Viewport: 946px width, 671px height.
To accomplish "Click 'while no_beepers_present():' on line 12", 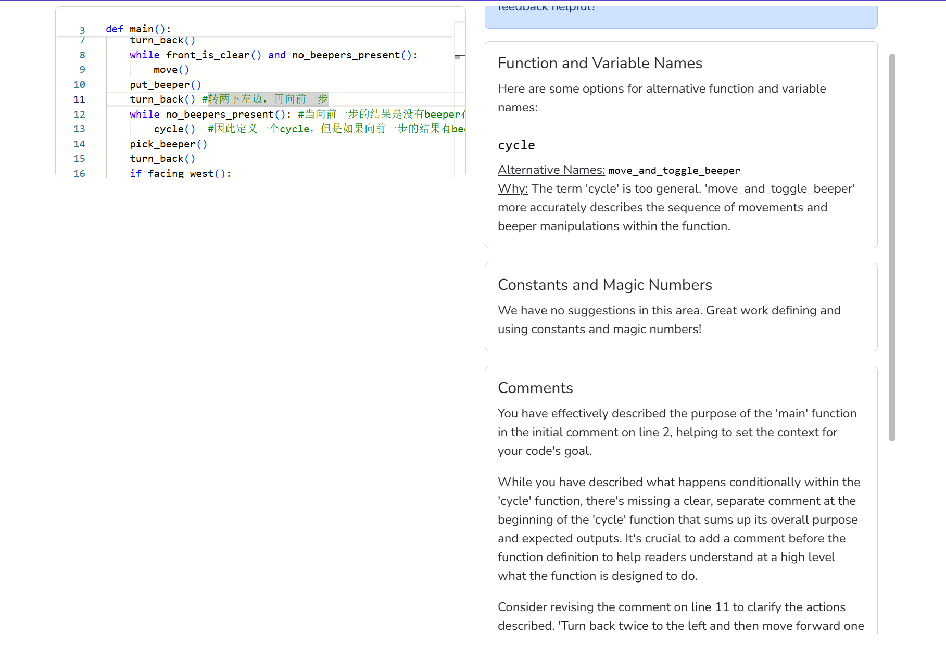I will click(210, 115).
